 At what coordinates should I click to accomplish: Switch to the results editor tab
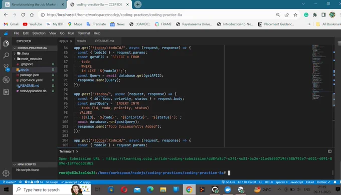[x=81, y=41]
